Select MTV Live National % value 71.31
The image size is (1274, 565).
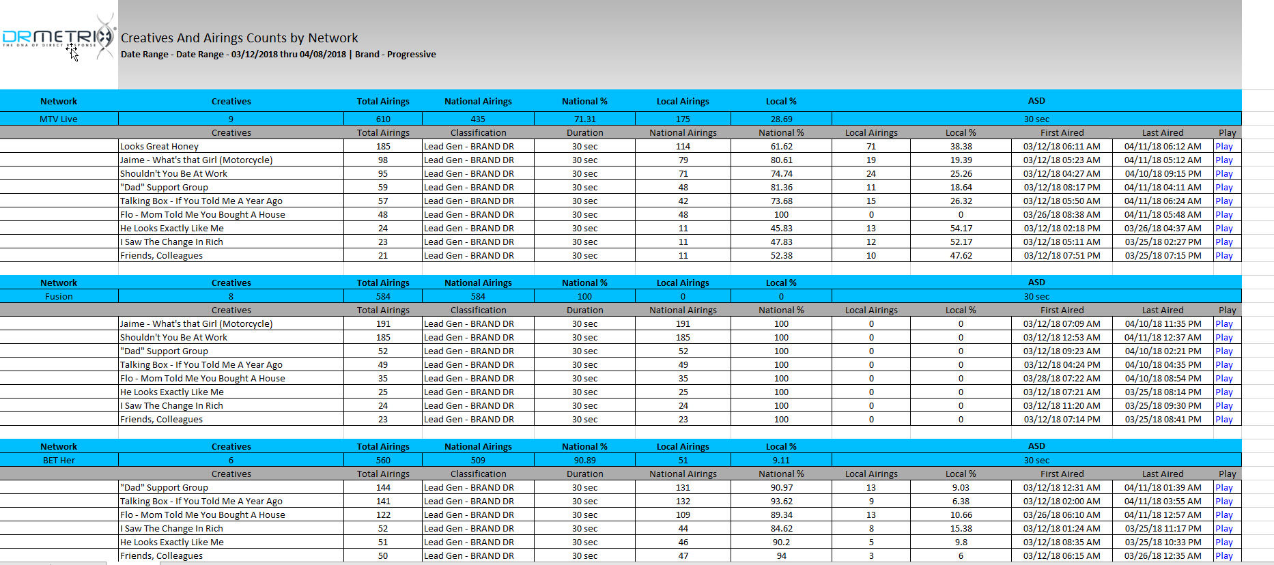pyautogui.click(x=584, y=119)
